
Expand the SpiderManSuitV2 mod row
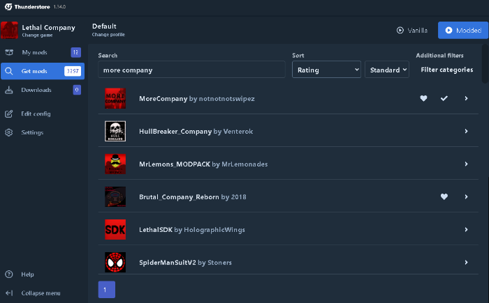pyautogui.click(x=466, y=262)
